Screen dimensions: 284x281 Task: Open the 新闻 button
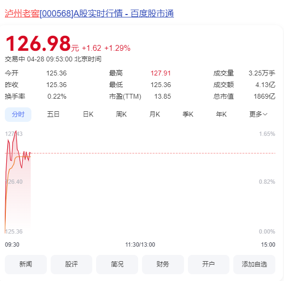pos(26,264)
